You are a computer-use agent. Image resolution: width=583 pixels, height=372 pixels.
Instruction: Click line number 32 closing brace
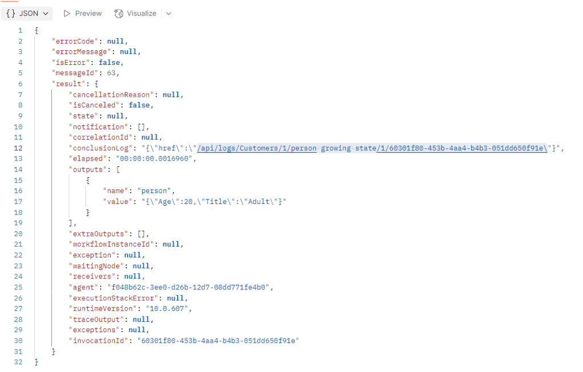click(18, 362)
